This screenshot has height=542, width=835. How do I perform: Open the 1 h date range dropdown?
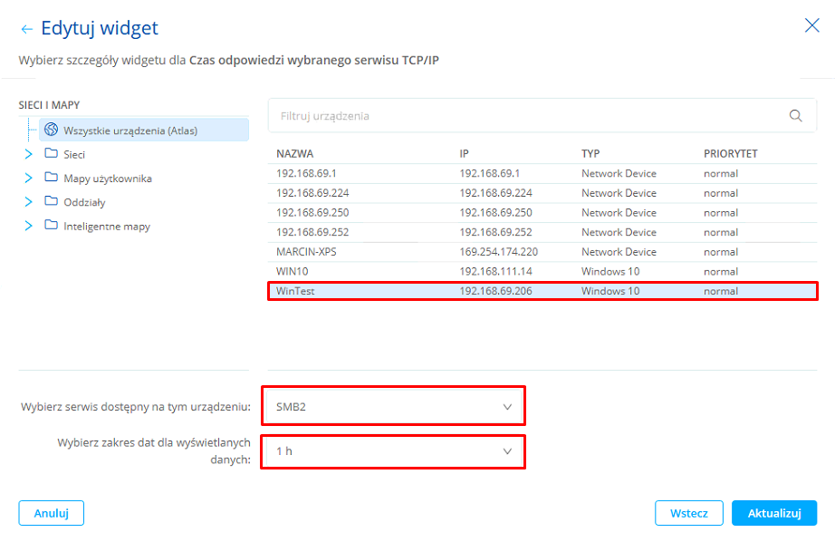pos(393,451)
